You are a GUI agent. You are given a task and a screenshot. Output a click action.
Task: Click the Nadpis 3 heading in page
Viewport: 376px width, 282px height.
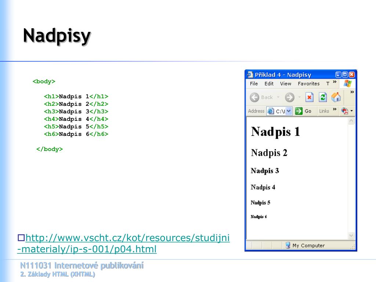coord(265,171)
